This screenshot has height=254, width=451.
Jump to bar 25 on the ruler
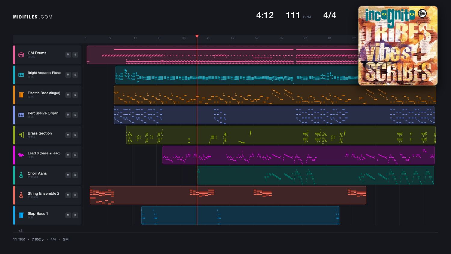(160, 38)
